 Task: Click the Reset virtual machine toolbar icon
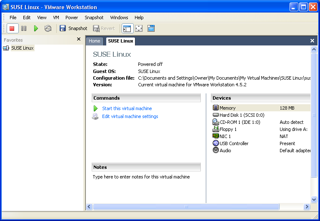tap(48, 28)
